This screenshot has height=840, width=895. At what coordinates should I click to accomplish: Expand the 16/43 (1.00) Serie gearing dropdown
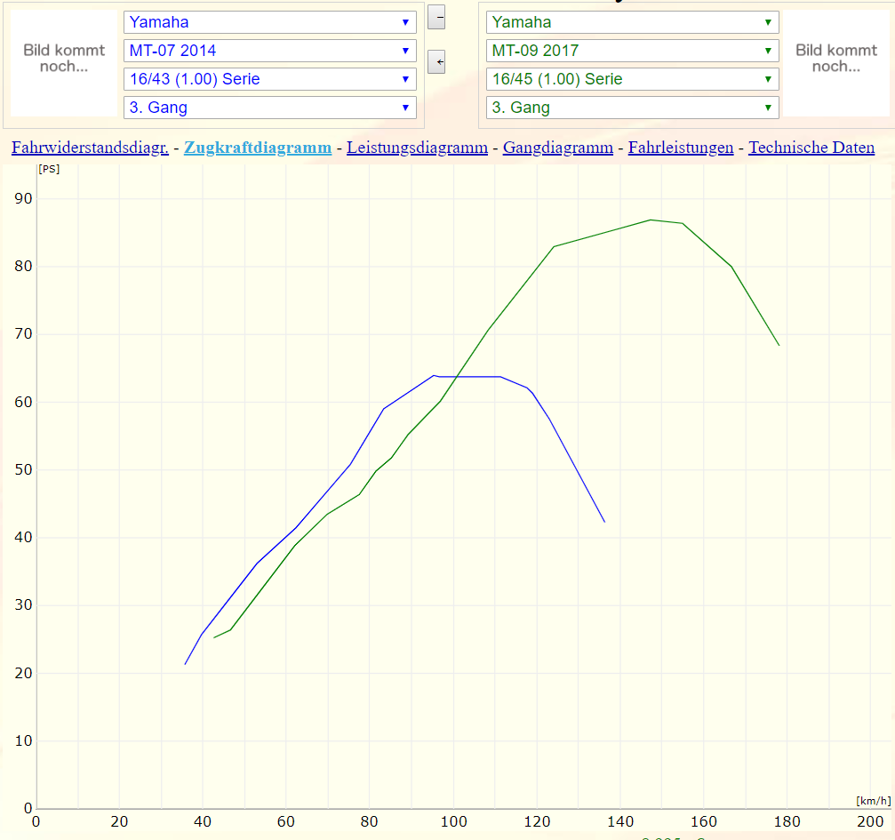click(269, 79)
